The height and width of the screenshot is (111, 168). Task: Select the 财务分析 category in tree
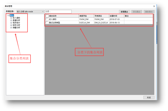[16, 25]
